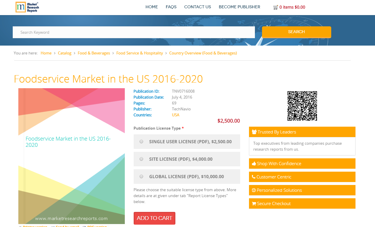Click the Search Keyword input field
The image size is (375, 227).
[x=134, y=32]
